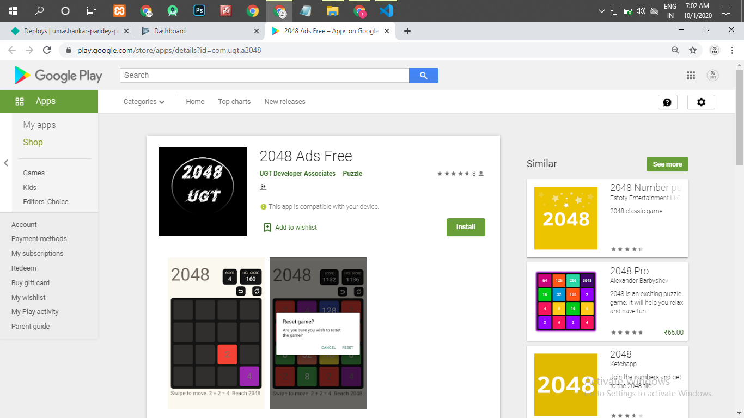Open Buy gift card link

[31, 282]
